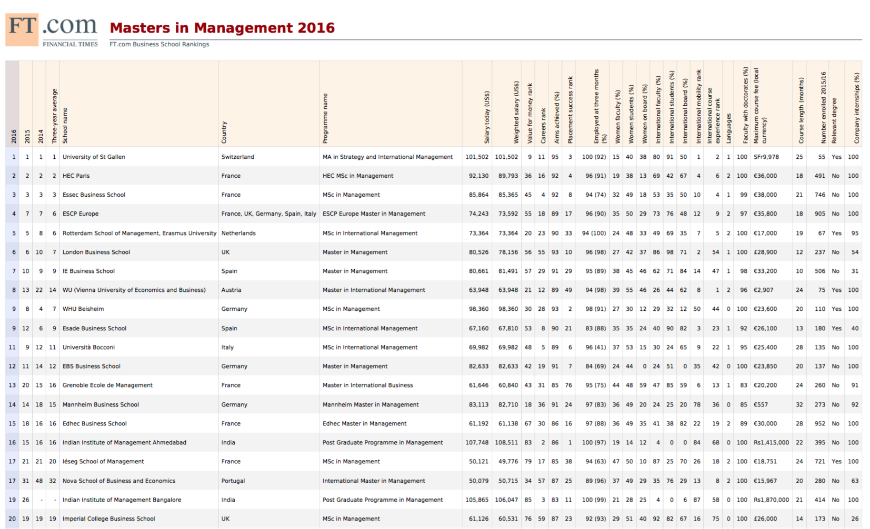Click Nova School of Business and Economics

[118, 481]
